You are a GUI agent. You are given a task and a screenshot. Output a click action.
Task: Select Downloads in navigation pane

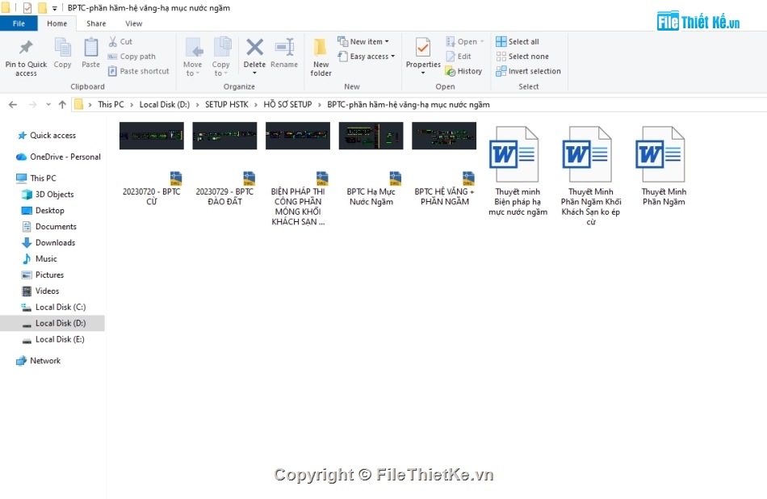(x=55, y=242)
